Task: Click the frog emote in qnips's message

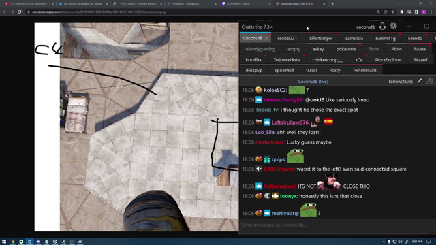Action: (x=296, y=156)
